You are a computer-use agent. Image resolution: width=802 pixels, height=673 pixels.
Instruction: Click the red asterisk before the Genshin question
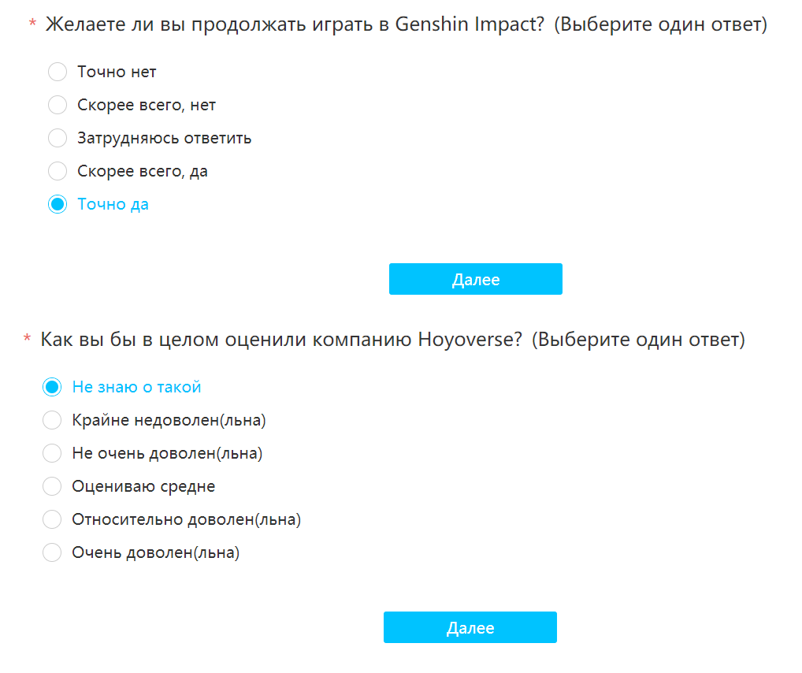tap(33, 23)
